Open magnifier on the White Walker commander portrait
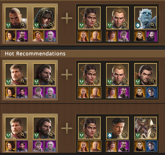 (x=152, y=25)
